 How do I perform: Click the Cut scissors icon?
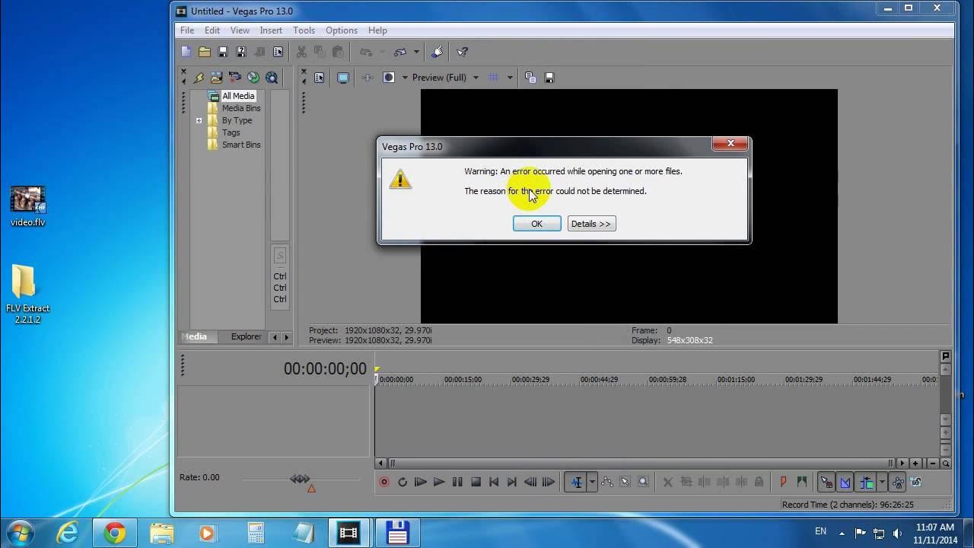[x=301, y=52]
